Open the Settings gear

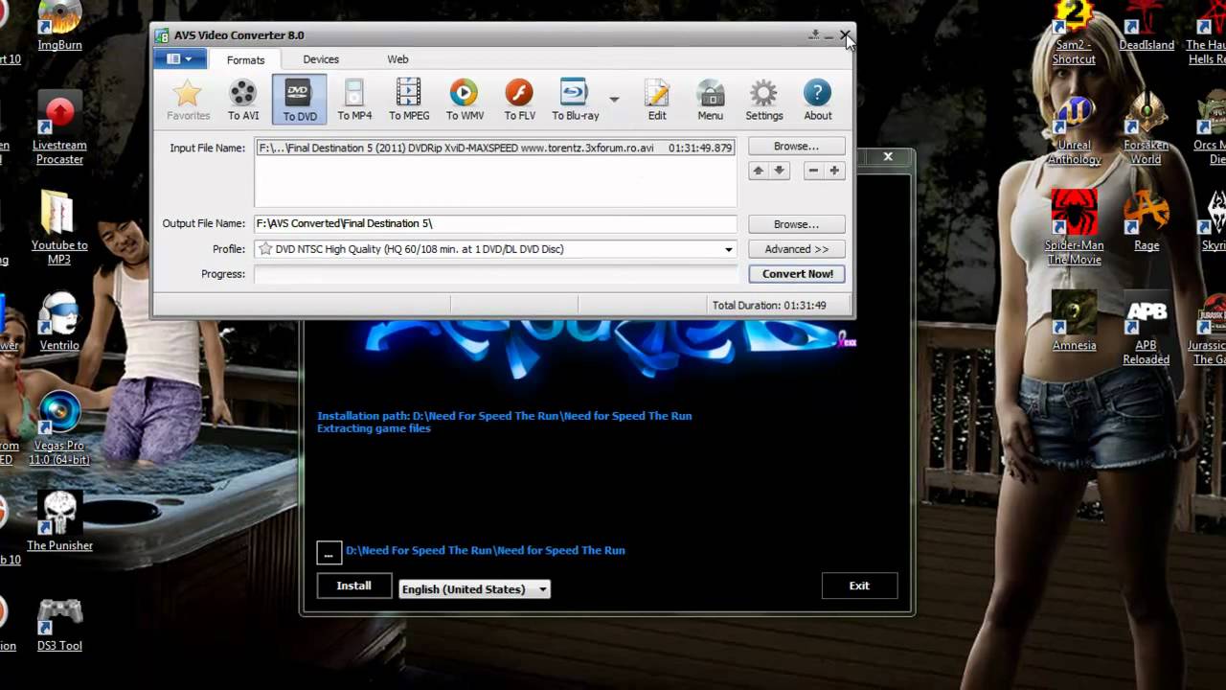(x=764, y=100)
